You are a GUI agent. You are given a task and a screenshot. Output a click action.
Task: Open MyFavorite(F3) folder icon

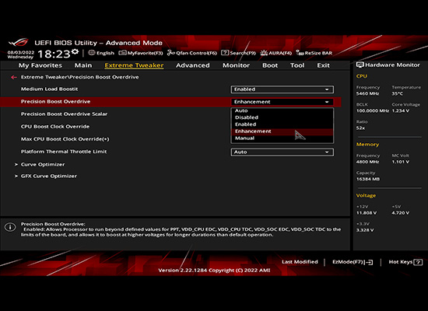122,53
